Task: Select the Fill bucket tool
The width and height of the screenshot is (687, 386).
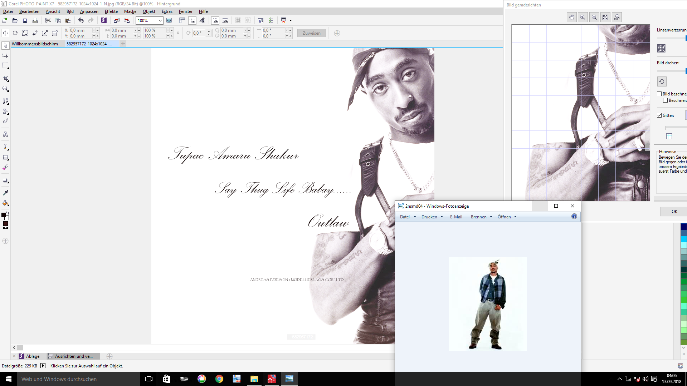Action: pyautogui.click(x=5, y=203)
